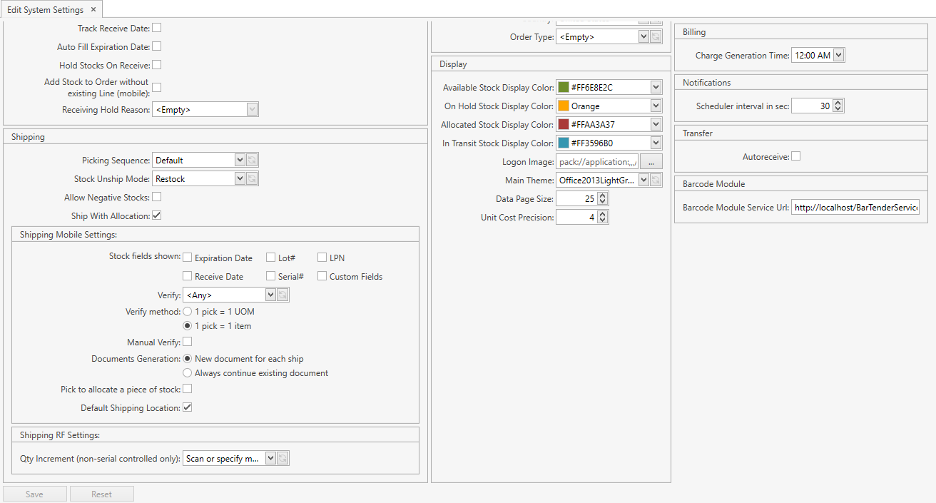Open the Main Theme dropdown
This screenshot has height=503, width=936.
(x=643, y=179)
